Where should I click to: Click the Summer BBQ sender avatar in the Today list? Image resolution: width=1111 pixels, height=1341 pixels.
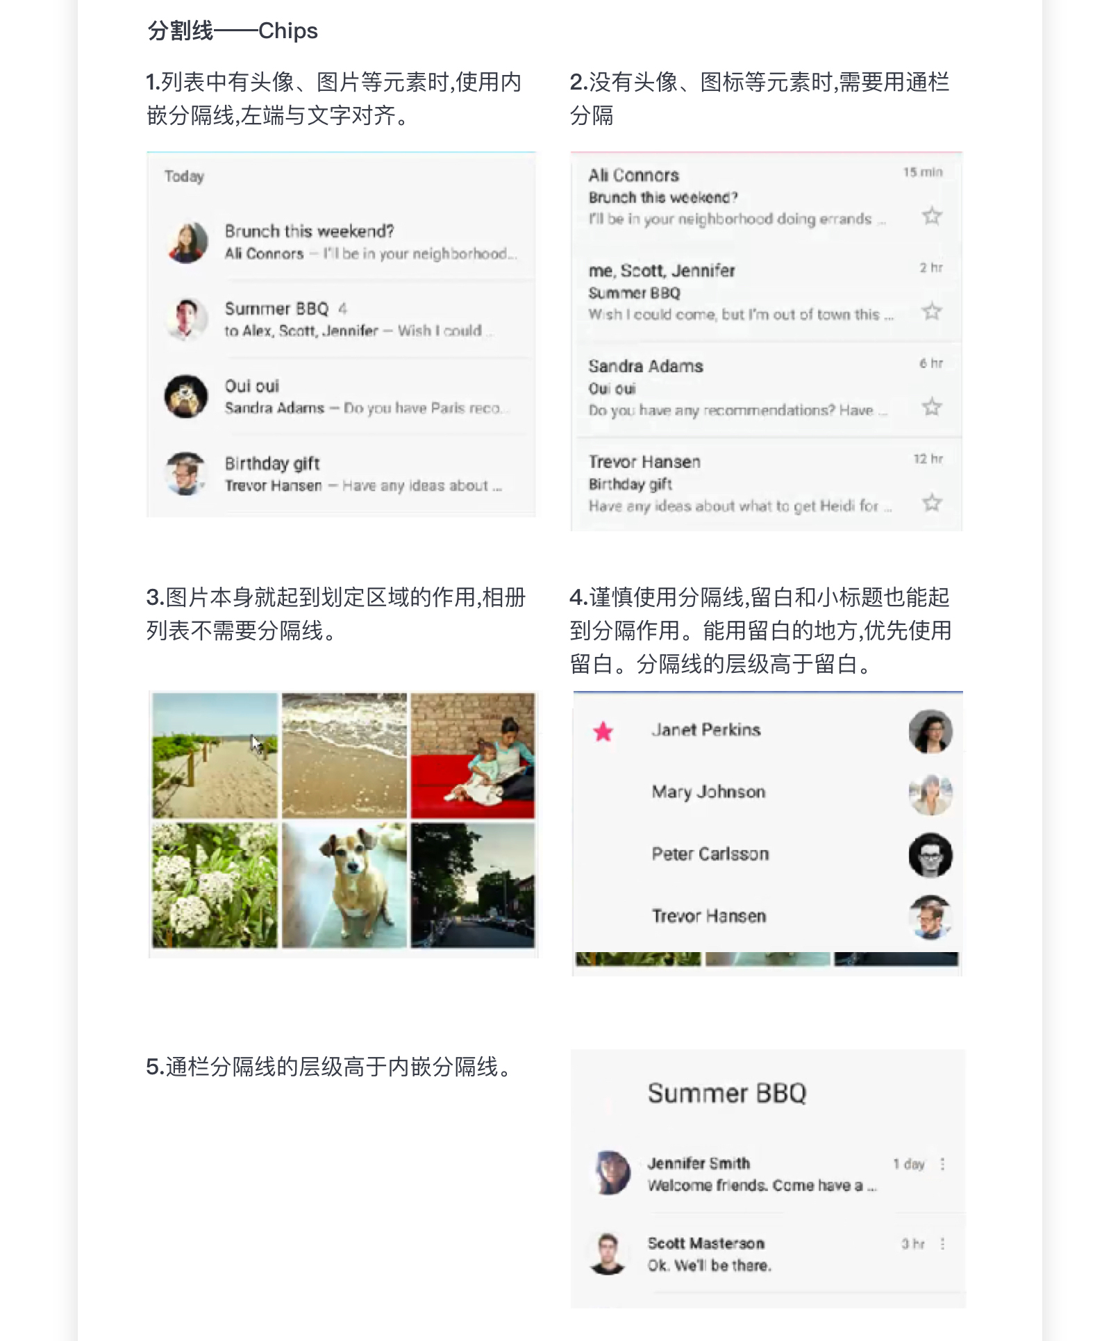[186, 319]
